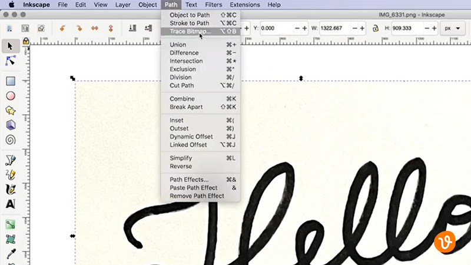Image resolution: width=471 pixels, height=265 pixels.
Task: Choose the Rectangle tool
Action: [x=11, y=81]
